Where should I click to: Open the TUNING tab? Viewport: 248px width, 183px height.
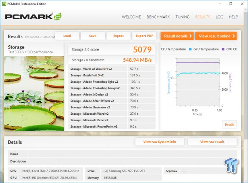tap(182, 17)
